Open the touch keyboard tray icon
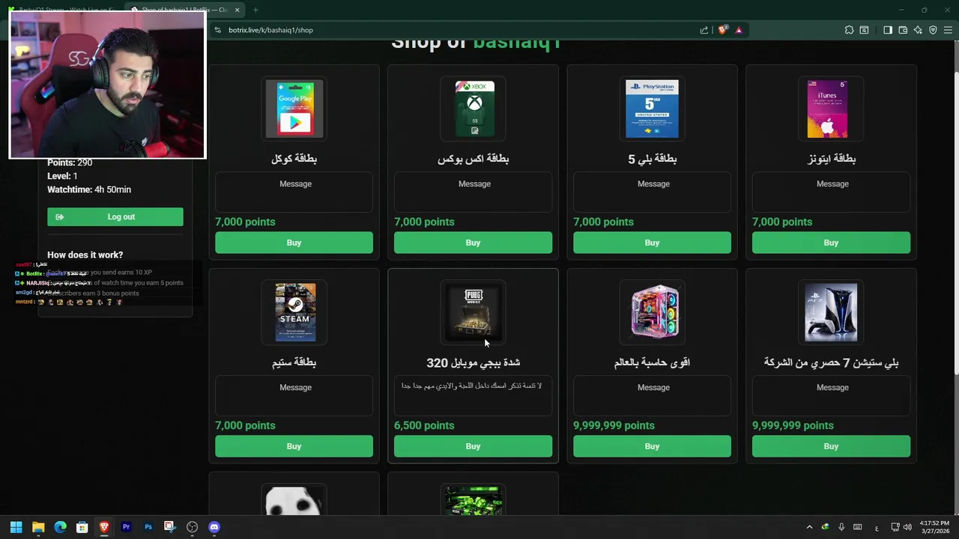 tap(858, 527)
